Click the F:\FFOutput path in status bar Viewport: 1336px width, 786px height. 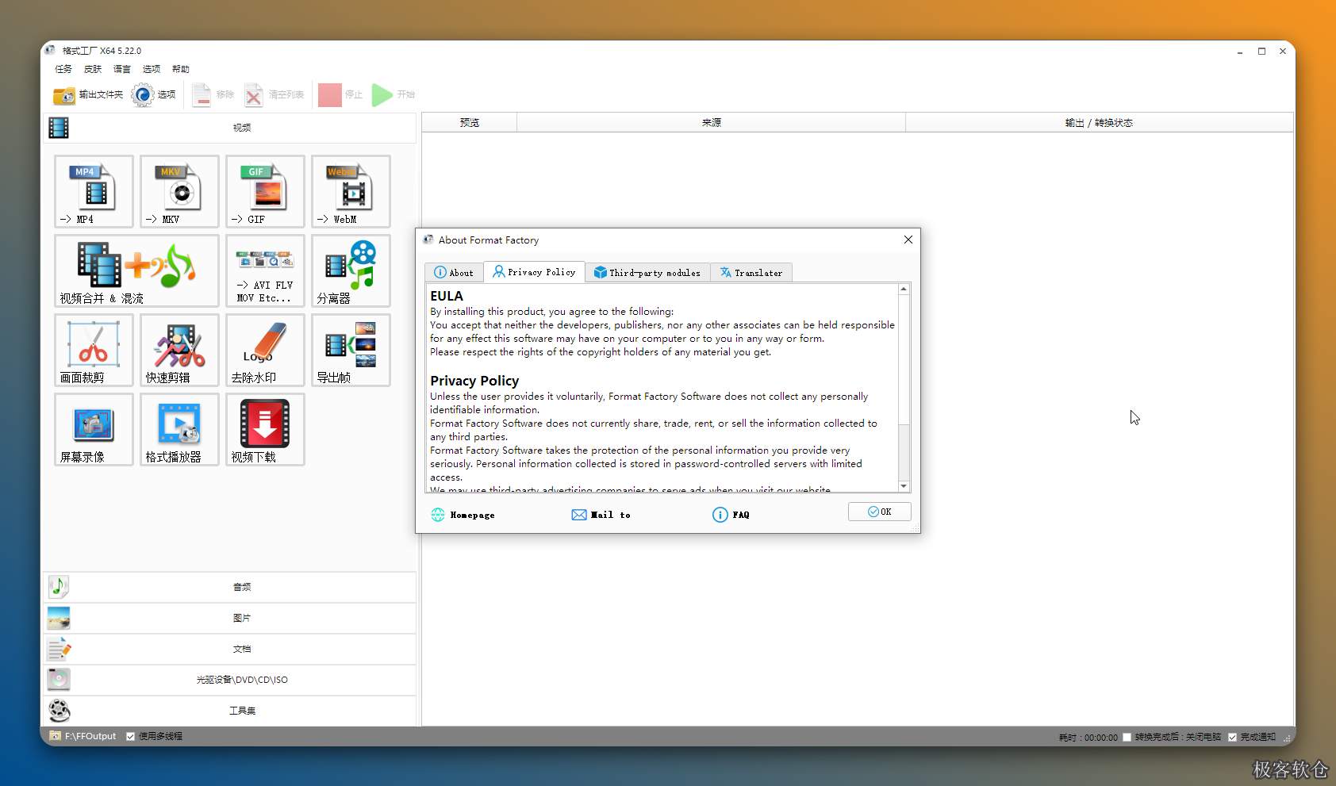coord(90,737)
